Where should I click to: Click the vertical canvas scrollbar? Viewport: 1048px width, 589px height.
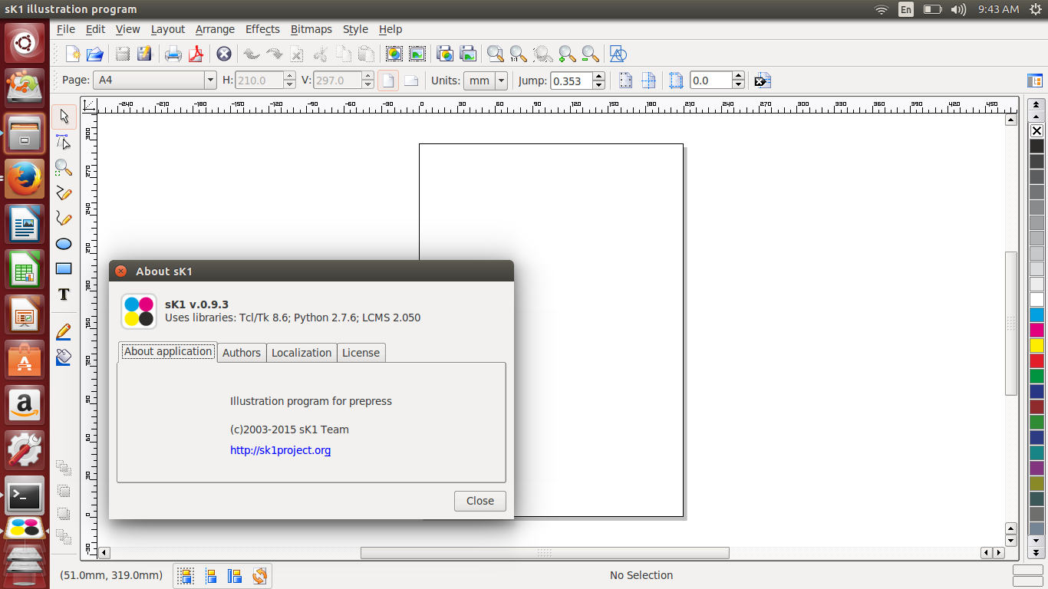pos(1011,323)
